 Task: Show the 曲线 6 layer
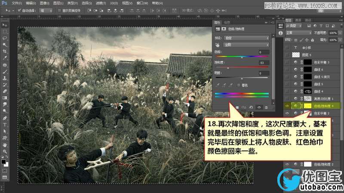pos(287,70)
